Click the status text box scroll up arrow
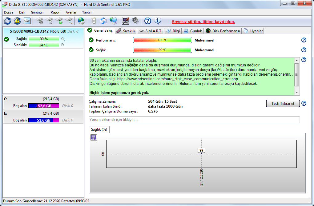 coord(296,60)
